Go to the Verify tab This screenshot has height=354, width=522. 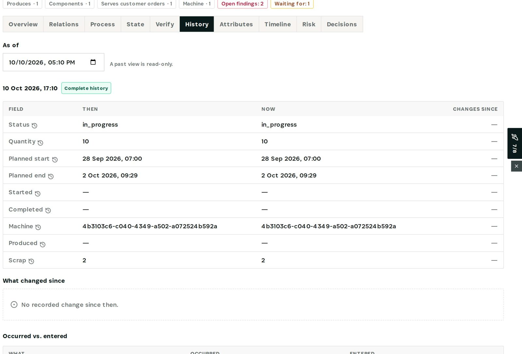pyautogui.click(x=165, y=24)
